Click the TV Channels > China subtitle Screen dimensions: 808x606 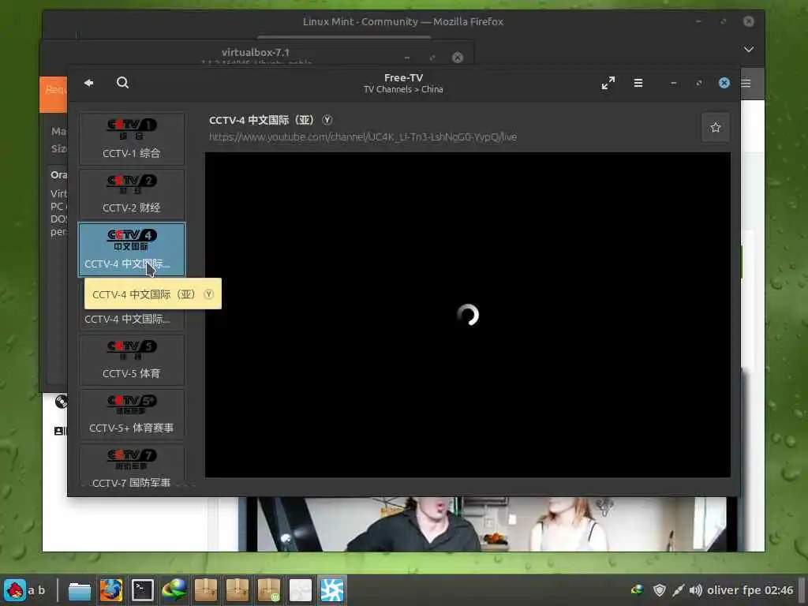[x=403, y=89]
